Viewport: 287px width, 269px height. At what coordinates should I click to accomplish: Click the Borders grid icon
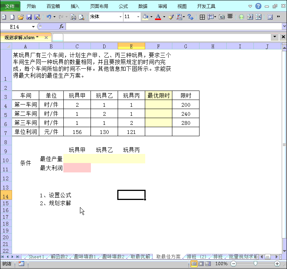(202, 17)
